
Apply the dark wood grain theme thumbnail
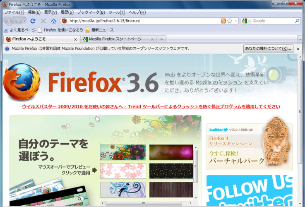171,190
